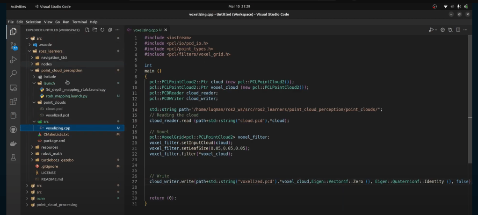This screenshot has height=215, width=478.
Task: Click the Split Editor Right icon
Action: click(x=458, y=30)
